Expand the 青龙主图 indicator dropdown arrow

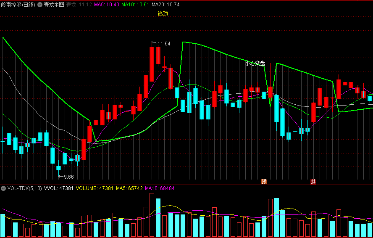pos(40,5)
